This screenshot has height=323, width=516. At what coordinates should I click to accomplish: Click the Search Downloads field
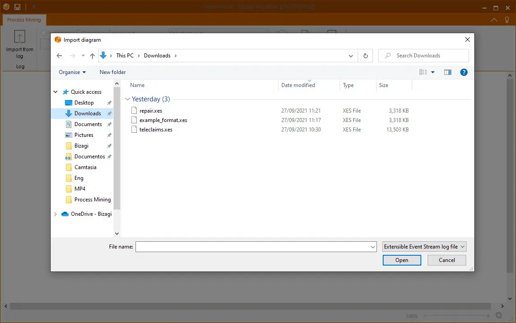point(424,56)
